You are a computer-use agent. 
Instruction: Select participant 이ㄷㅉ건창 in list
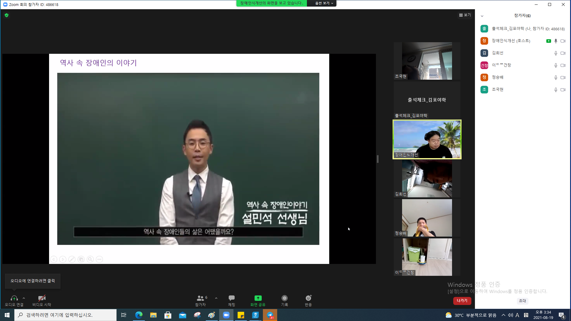coord(523,65)
